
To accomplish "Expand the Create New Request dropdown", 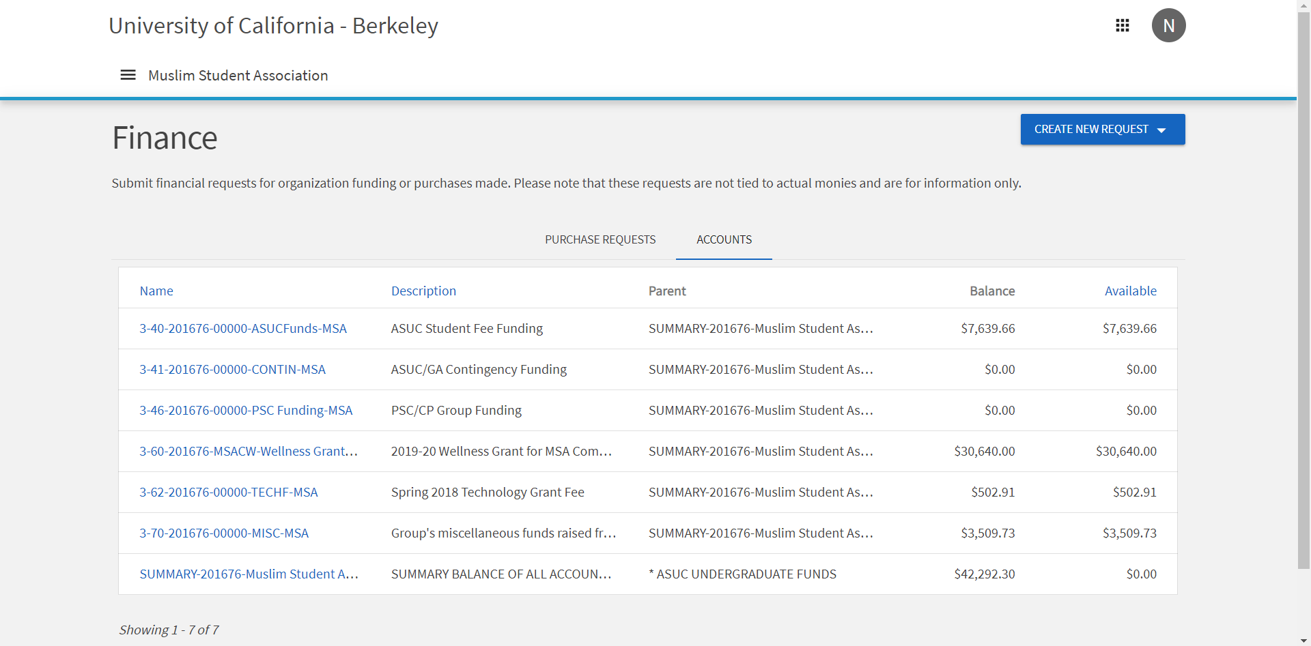I will [x=1103, y=129].
